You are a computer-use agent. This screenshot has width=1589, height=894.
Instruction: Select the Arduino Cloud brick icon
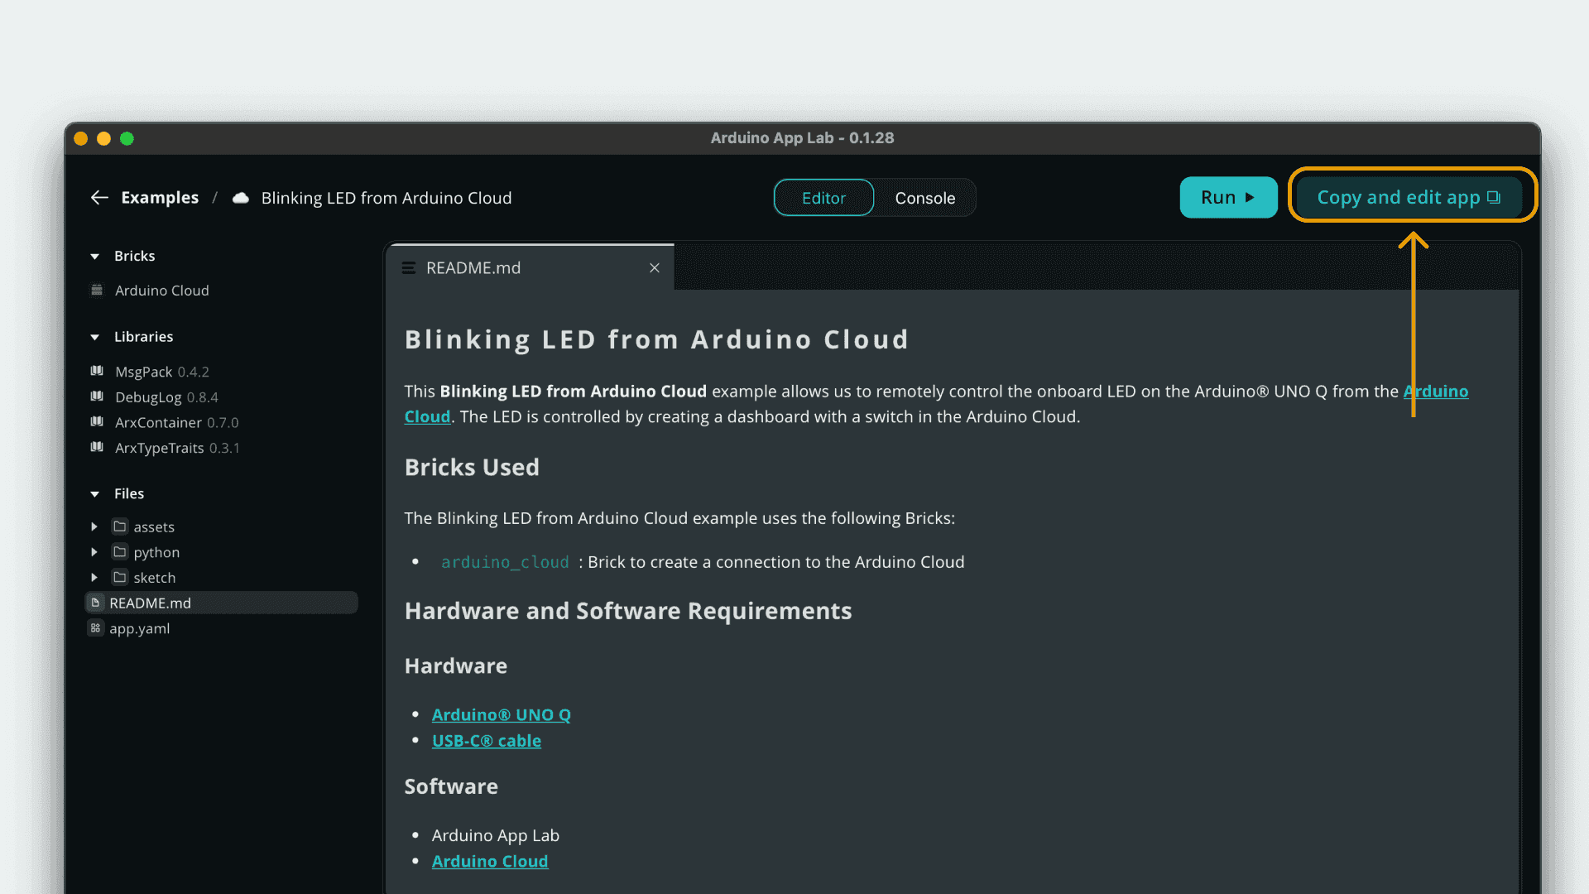pyautogui.click(x=98, y=291)
